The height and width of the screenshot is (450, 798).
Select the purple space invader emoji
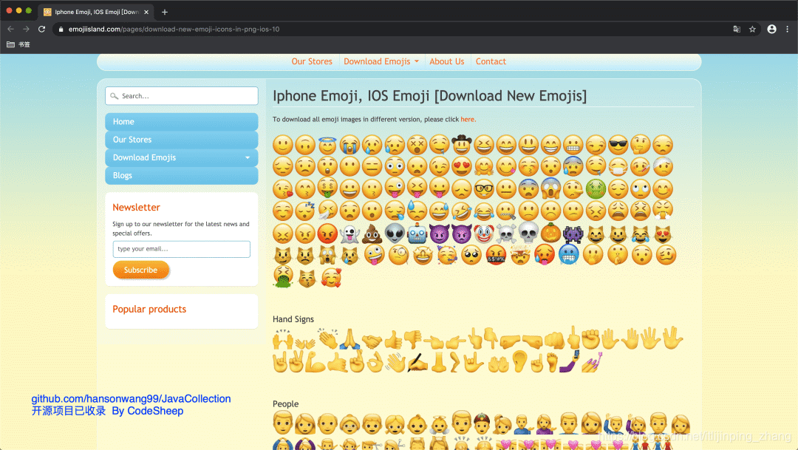pos(573,233)
